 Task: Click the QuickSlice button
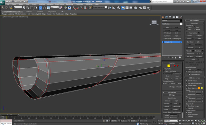click(x=190, y=47)
